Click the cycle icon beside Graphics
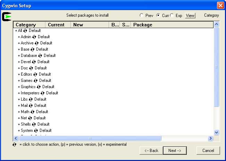 coord(39,87)
